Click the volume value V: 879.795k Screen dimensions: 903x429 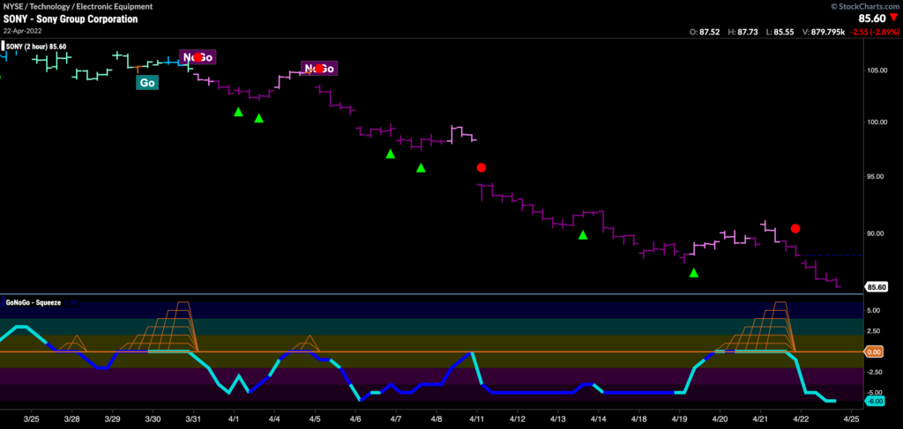tap(825, 33)
